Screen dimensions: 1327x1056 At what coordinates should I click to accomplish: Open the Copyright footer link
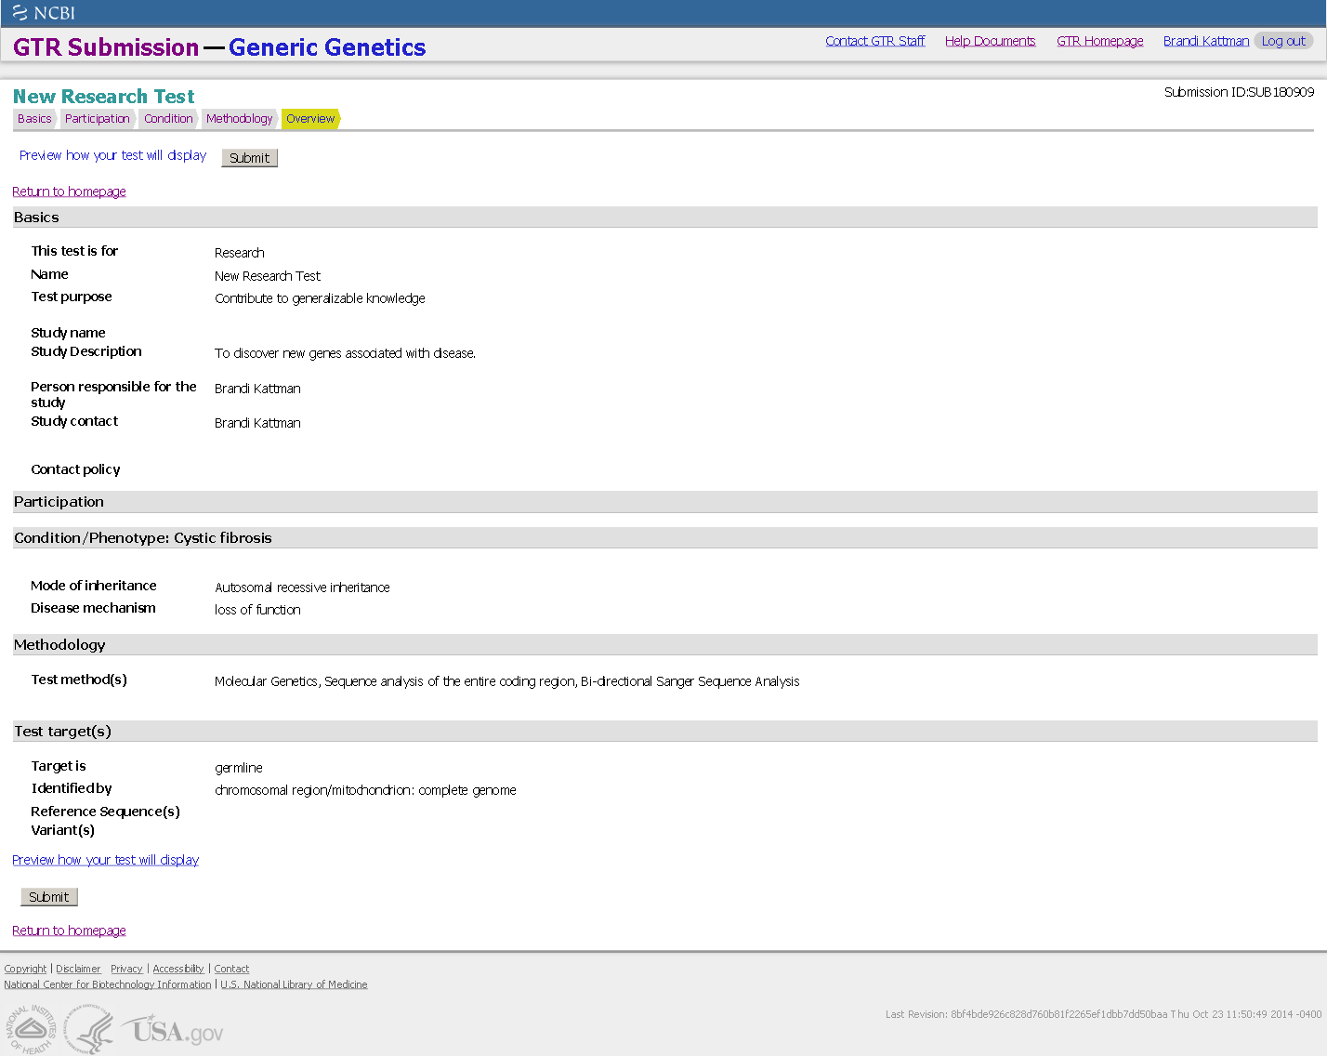[25, 969]
